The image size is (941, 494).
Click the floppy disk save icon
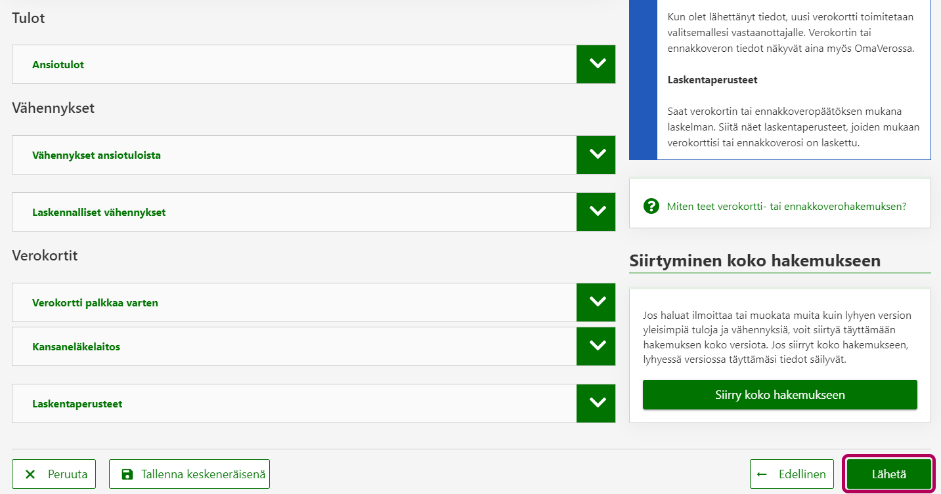127,474
